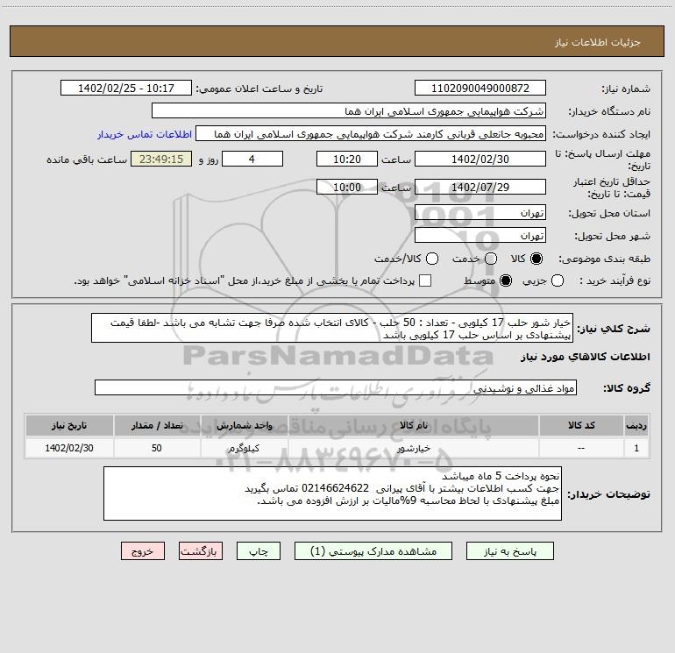Click the countdown timer 23:49:15
Image resolution: width=675 pixels, height=653 pixels.
click(161, 159)
